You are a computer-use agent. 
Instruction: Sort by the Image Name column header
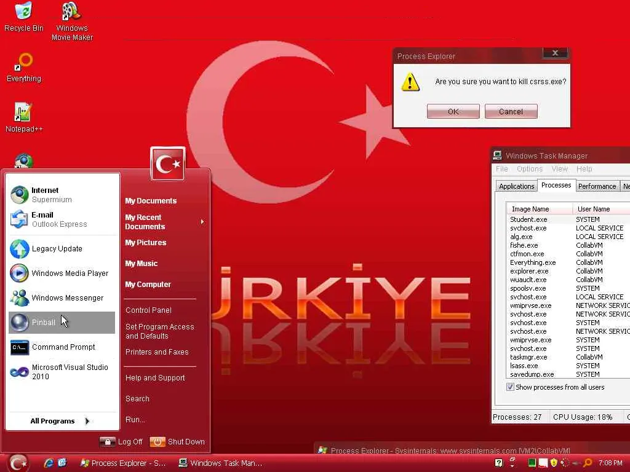(539, 209)
